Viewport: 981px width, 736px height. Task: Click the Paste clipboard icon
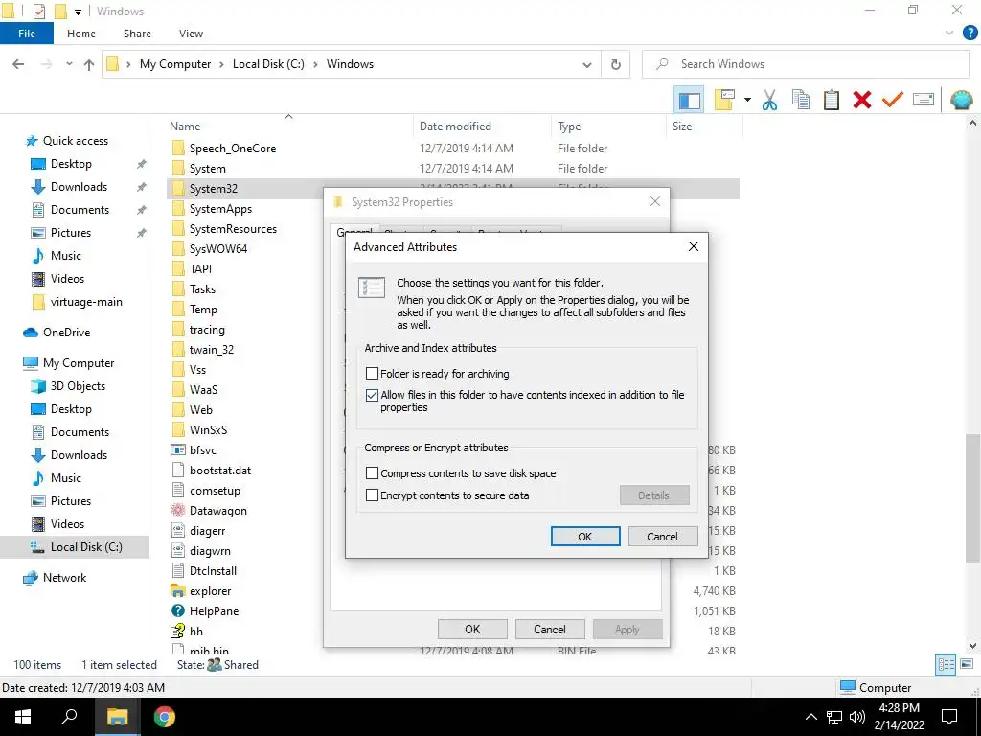click(831, 100)
